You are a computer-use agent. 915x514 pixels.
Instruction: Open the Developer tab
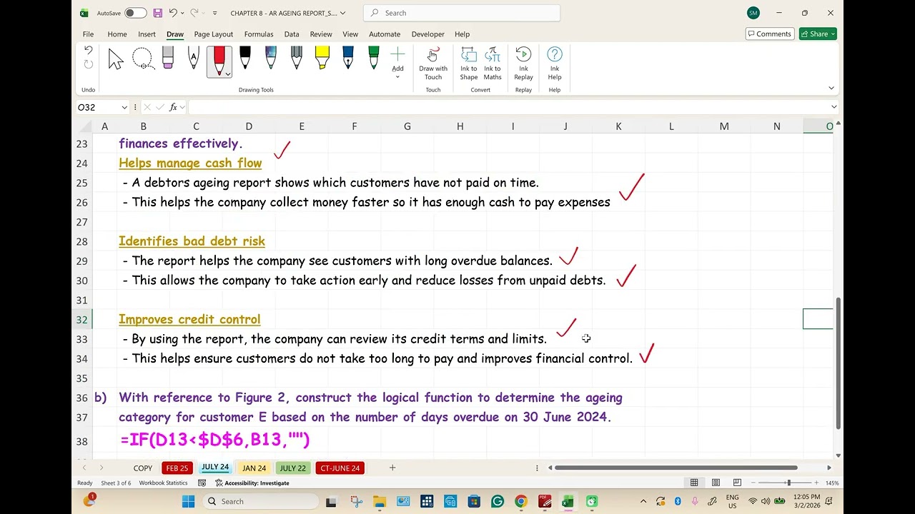point(427,34)
